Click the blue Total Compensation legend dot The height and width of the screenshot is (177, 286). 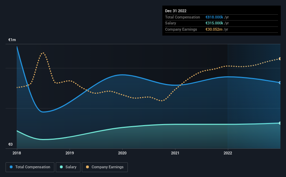11,167
